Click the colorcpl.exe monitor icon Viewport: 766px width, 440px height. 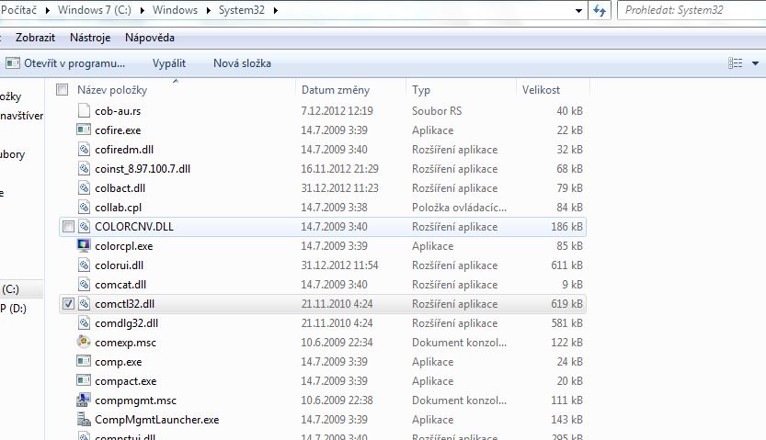click(84, 245)
